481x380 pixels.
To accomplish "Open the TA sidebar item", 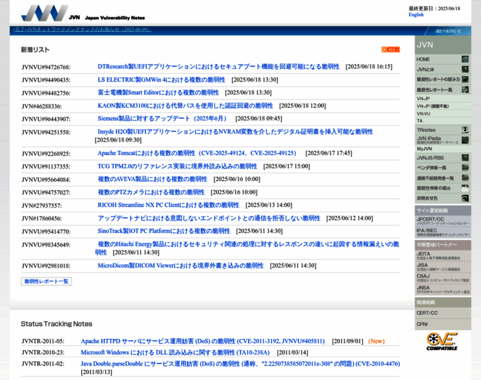I will tap(442, 121).
